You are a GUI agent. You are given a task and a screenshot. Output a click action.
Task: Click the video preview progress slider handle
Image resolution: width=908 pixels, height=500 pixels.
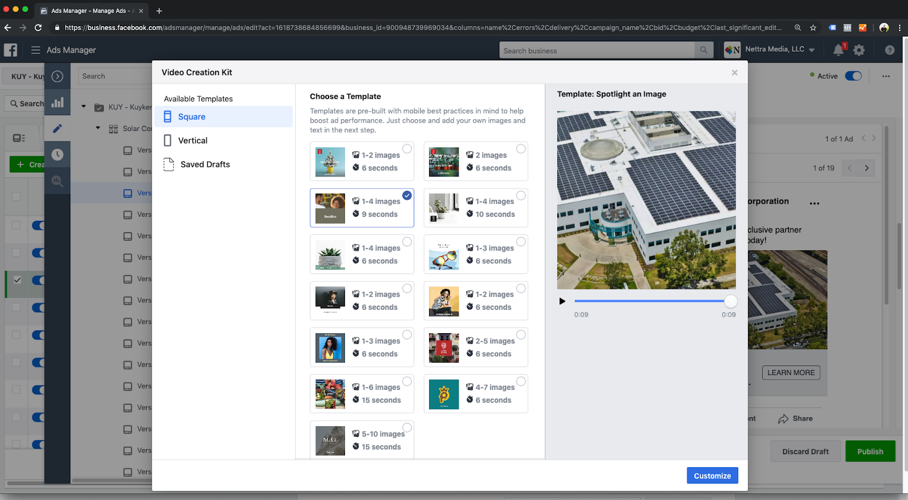pyautogui.click(x=730, y=301)
